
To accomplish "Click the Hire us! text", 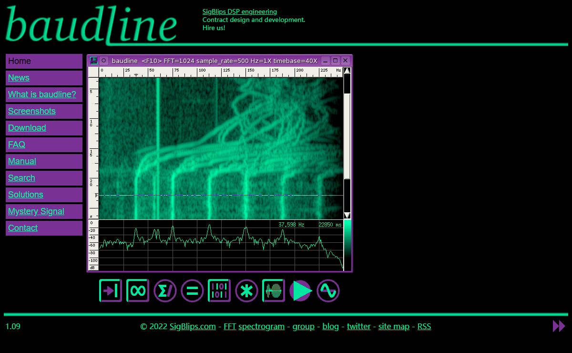I will (x=214, y=28).
